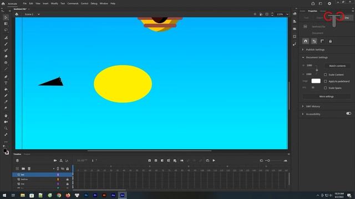Enable the Scale Spans checkbox
The image size is (355, 199).
[326, 88]
